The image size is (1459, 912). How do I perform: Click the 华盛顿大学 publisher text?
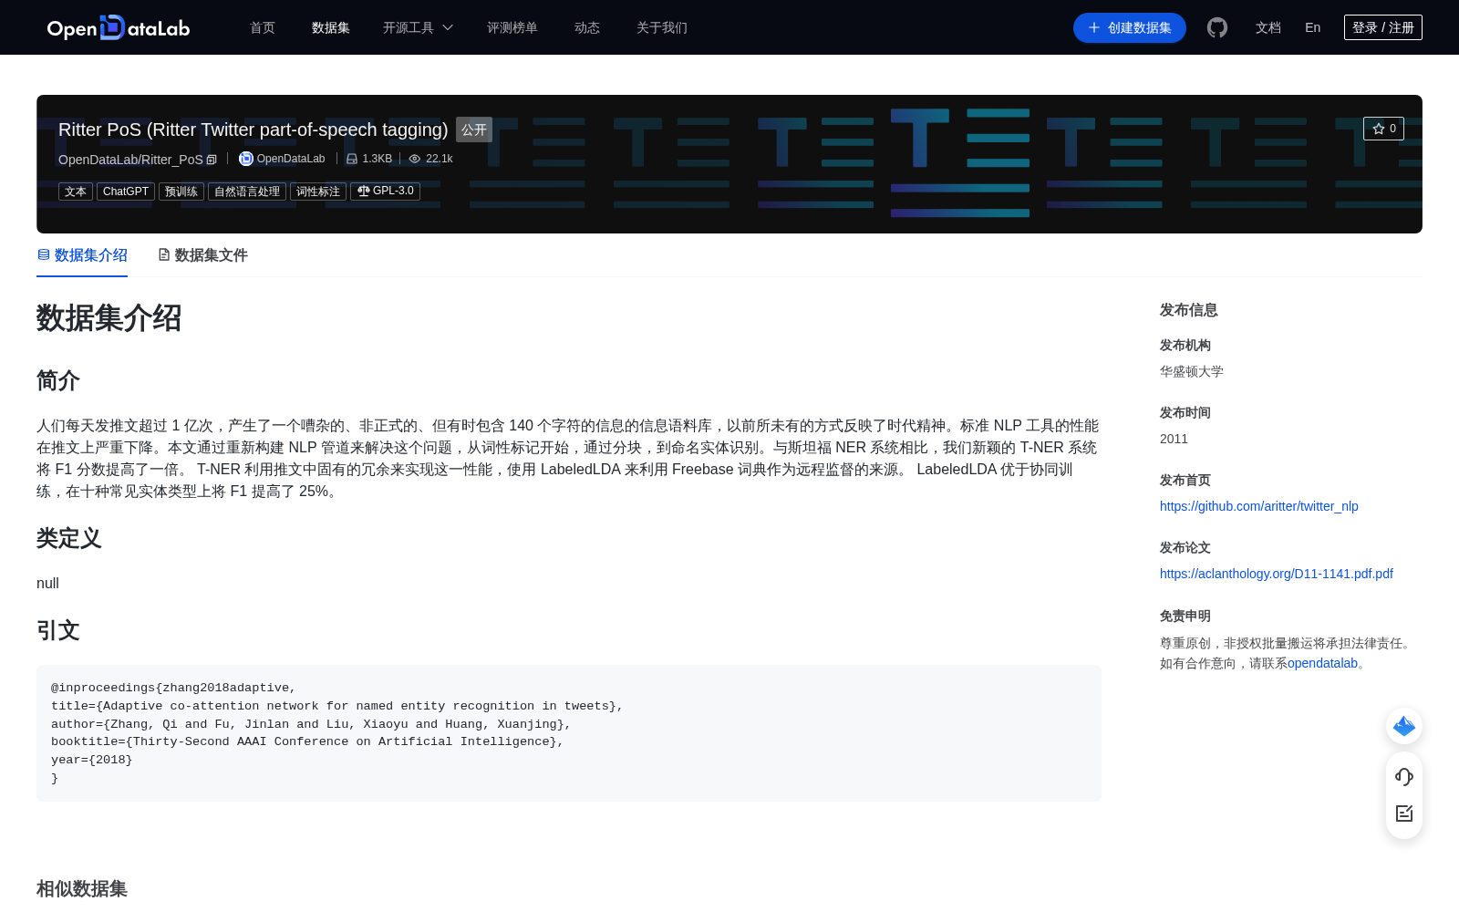point(1192,371)
